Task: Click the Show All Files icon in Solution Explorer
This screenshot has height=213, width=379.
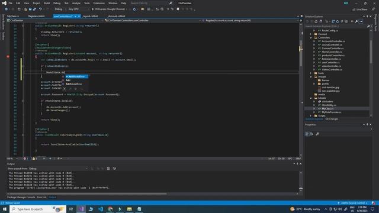Action: coord(346,21)
